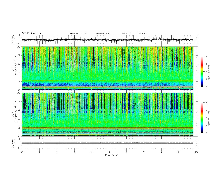Click time axis tick label "6"
Screen dimensions: 221x171
click(126, 152)
